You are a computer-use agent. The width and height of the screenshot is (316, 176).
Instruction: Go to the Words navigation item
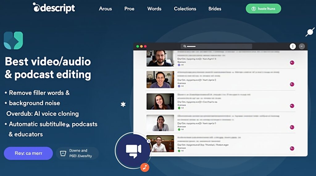[x=154, y=9]
